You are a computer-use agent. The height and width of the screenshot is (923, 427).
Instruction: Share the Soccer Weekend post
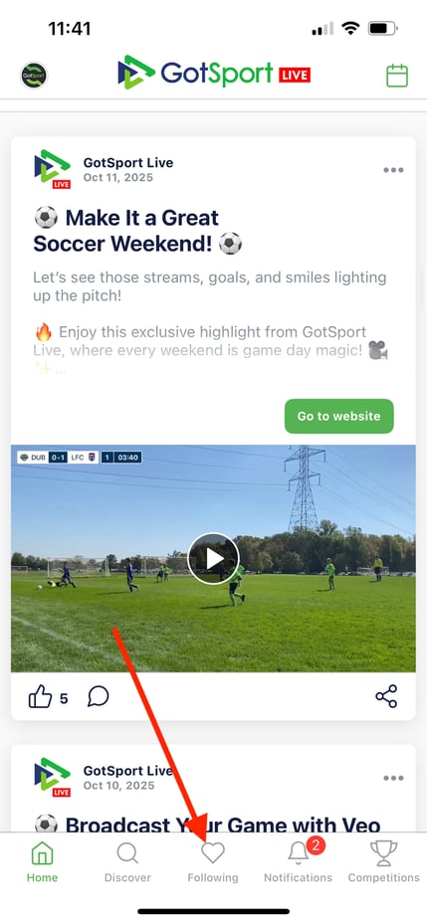tap(386, 696)
